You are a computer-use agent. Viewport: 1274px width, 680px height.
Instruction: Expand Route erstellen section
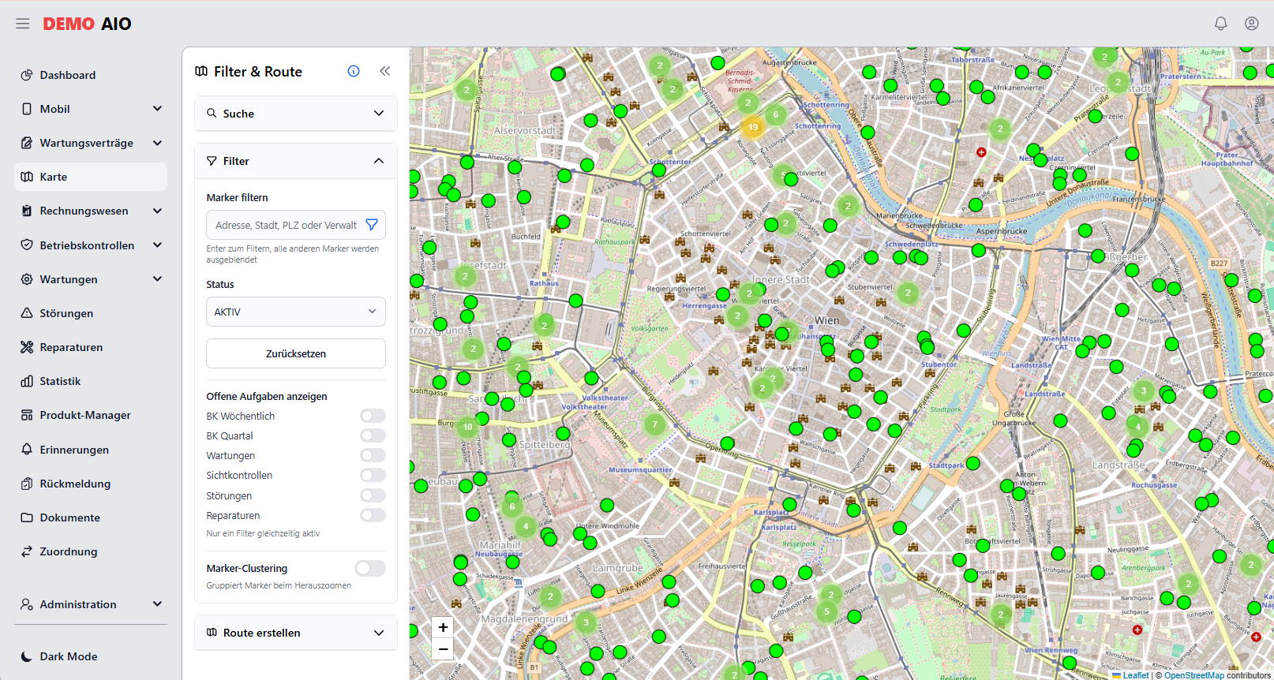[296, 633]
